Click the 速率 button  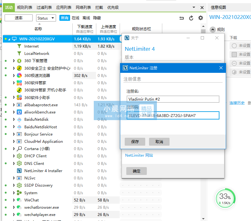point(19,18)
